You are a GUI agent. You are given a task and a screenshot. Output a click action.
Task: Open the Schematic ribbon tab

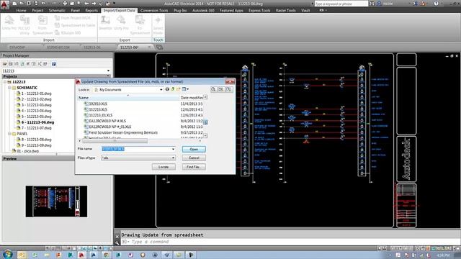57,10
